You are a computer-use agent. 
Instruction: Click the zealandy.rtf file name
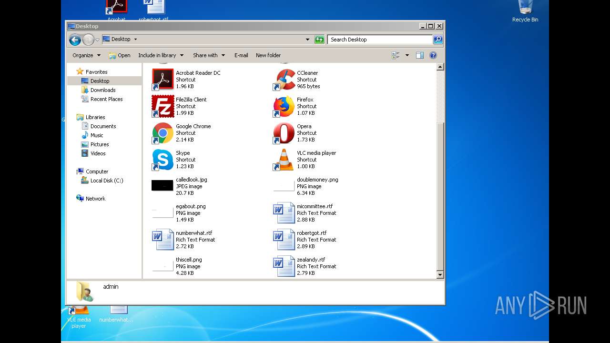click(311, 260)
